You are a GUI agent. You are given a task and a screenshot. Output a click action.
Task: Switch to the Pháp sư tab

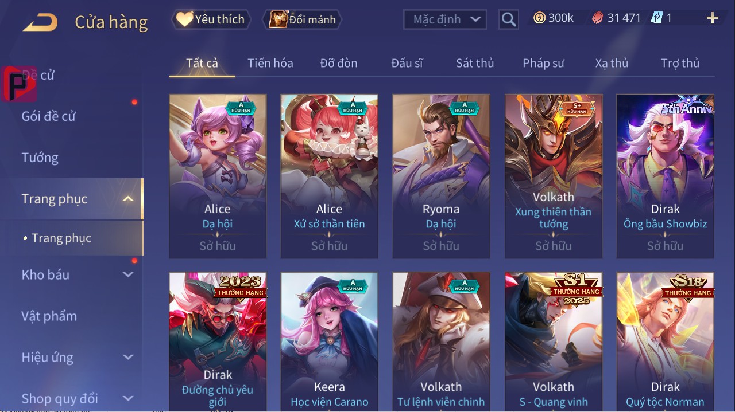543,63
